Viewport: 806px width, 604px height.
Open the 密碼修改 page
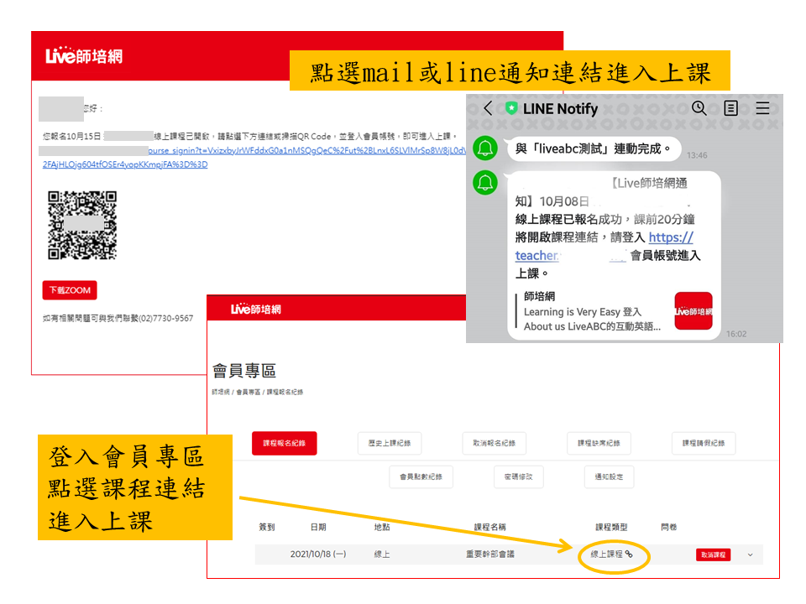tap(517, 476)
